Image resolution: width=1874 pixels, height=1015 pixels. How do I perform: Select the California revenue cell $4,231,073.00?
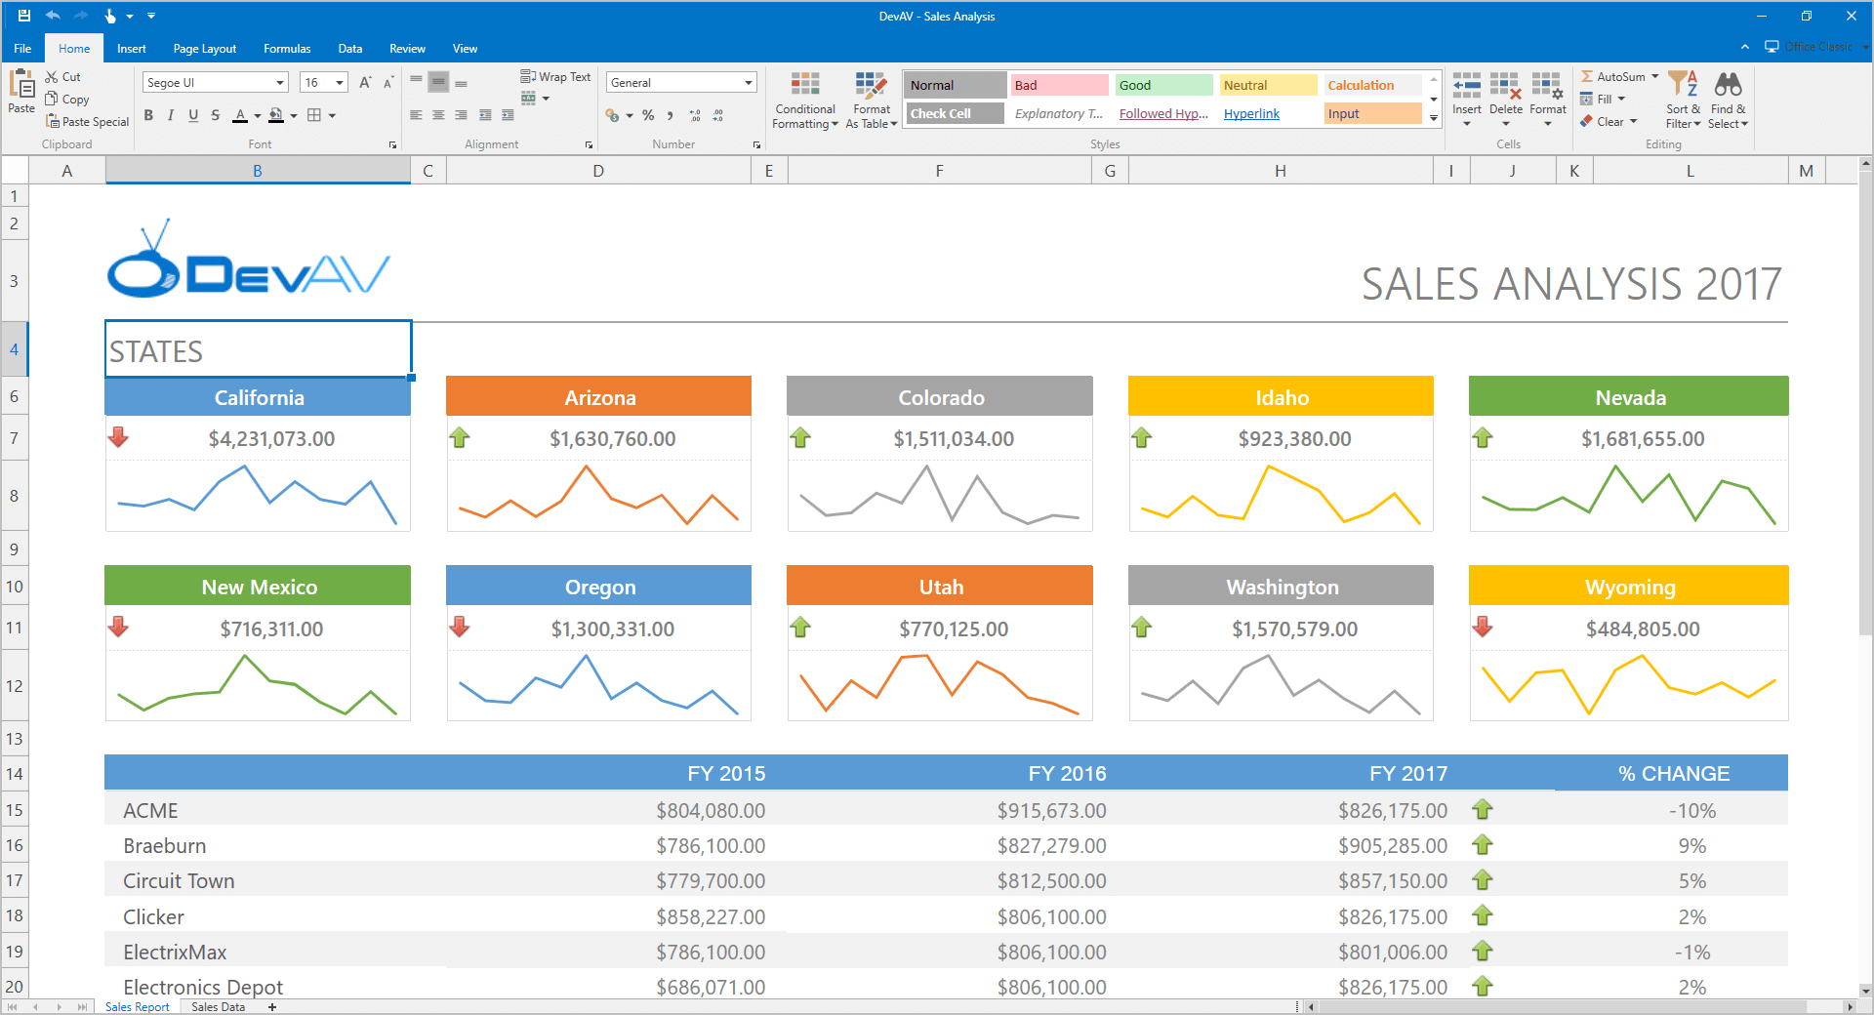pyautogui.click(x=271, y=439)
